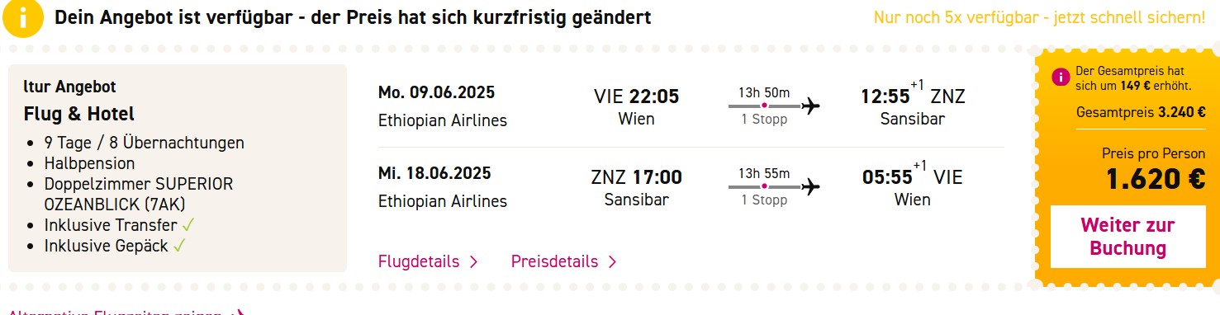The height and width of the screenshot is (315, 1220).
Task: Click the return flight airplane icon
Action: [811, 186]
